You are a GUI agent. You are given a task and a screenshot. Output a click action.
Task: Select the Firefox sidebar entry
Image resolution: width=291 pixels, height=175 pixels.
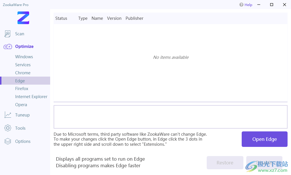tap(22, 89)
